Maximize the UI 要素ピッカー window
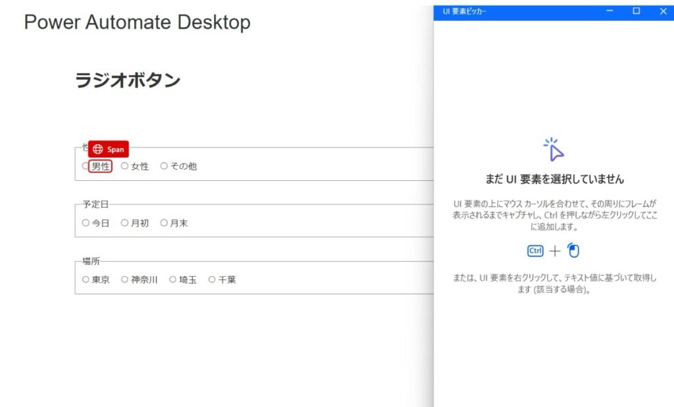 pyautogui.click(x=636, y=11)
